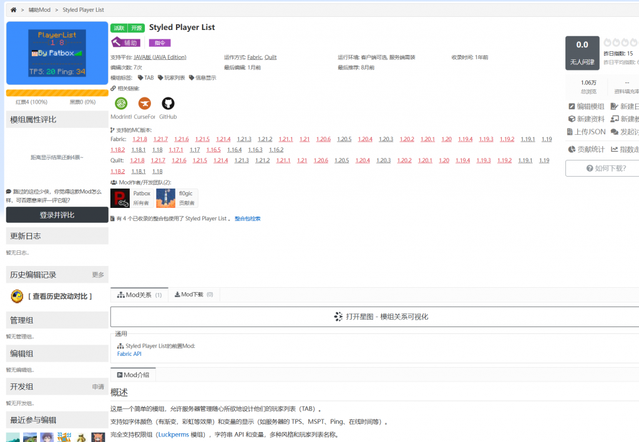Click the 开源 open-source badge

[x=137, y=27]
